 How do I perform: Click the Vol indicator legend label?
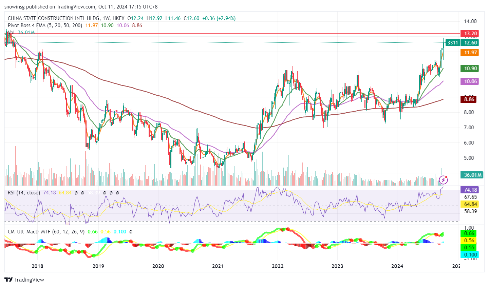[x=11, y=33]
